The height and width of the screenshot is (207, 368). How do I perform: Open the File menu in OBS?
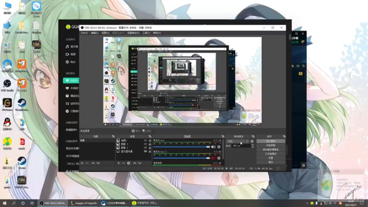84,33
